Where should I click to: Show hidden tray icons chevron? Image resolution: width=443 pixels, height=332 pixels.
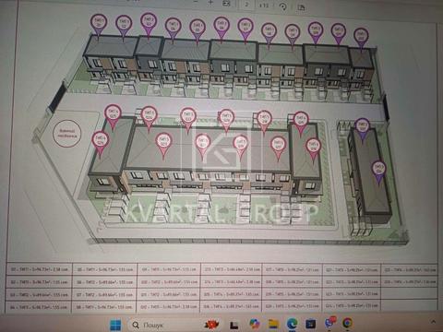[x=434, y=322]
